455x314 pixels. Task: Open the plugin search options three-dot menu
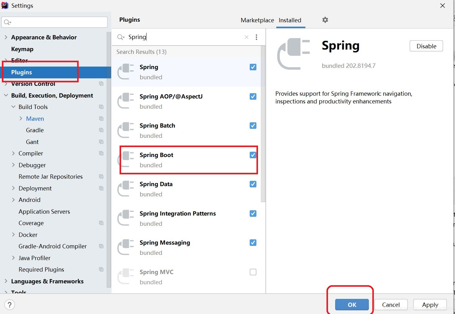pyautogui.click(x=256, y=37)
